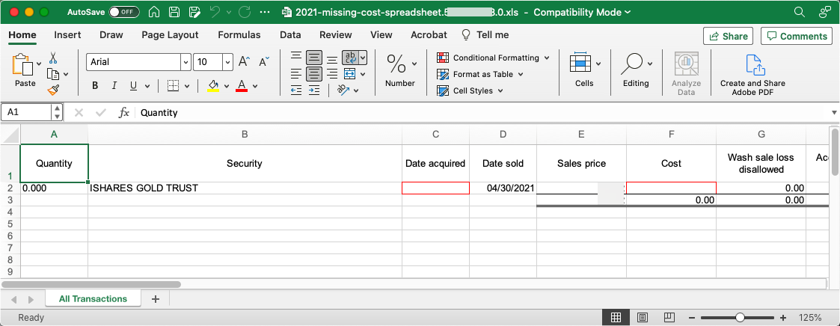The height and width of the screenshot is (326, 840).
Task: Click the Borders icon
Action: pos(173,86)
